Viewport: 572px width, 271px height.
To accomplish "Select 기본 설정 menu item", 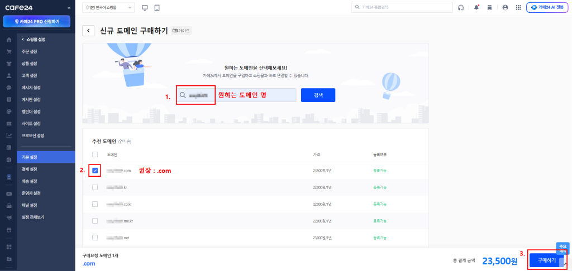I will click(x=46, y=157).
